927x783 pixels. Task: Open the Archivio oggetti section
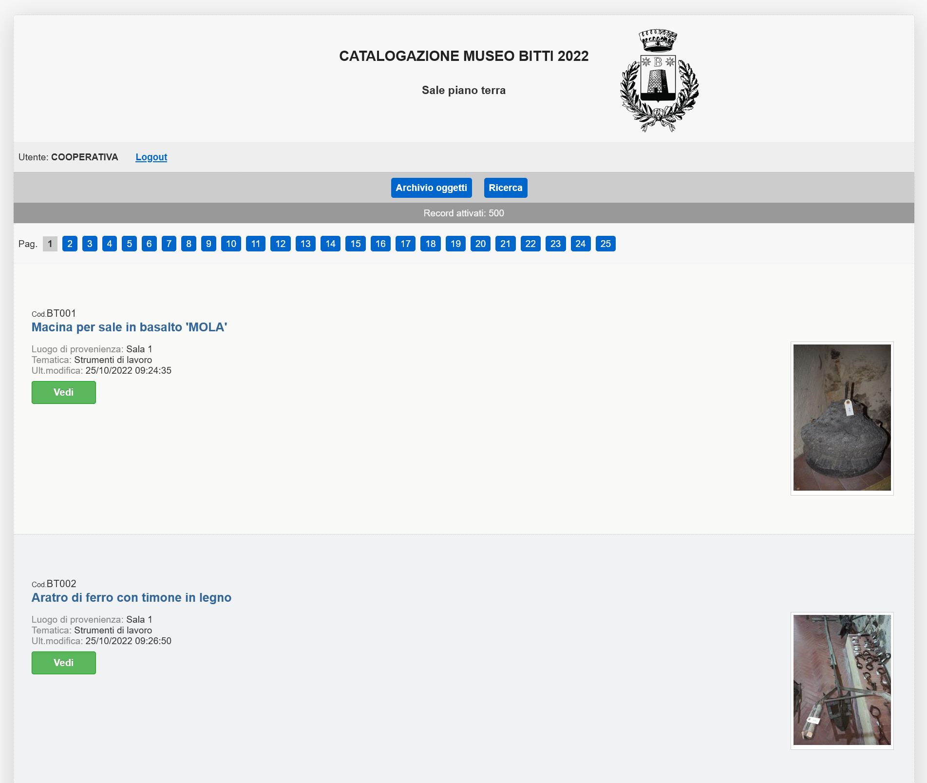[431, 188]
